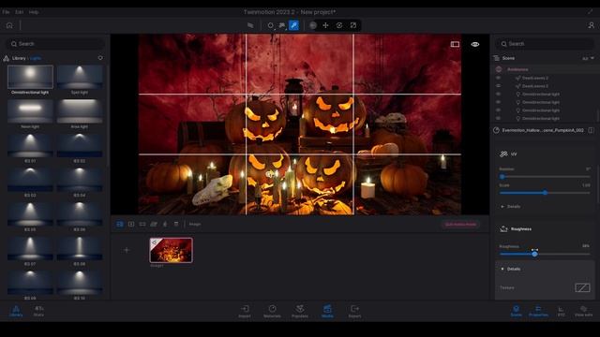Open the user account icon
Image resolution: width=600 pixels, height=337 pixels.
(x=592, y=25)
